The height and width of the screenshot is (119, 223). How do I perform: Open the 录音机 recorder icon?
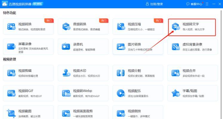[x=66, y=46]
